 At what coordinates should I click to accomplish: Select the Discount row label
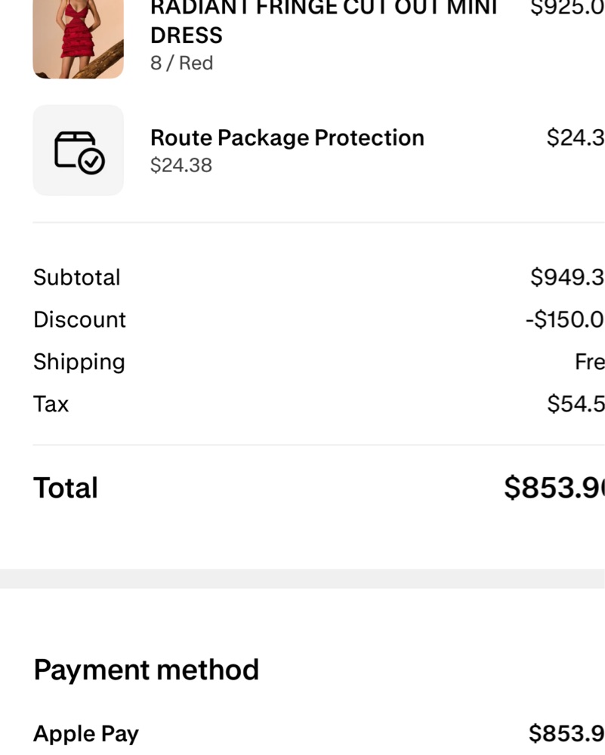tap(79, 319)
